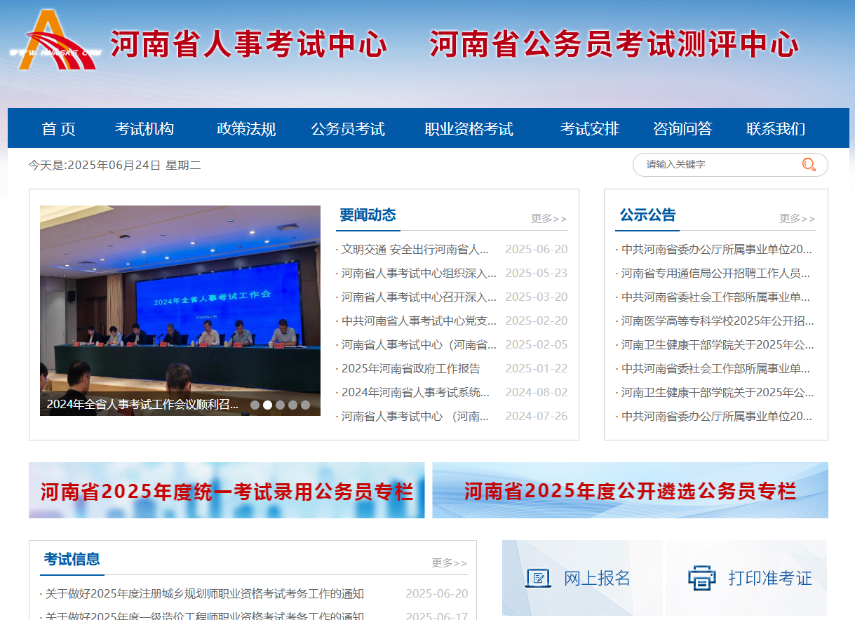Screen dimensions: 855x620
Task: Jump to the last carousel slide dot
Action: (305, 405)
